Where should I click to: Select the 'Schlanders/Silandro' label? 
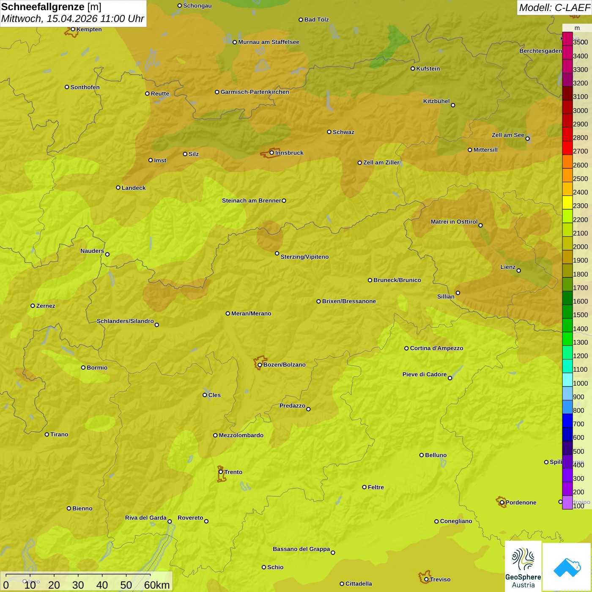(x=125, y=321)
